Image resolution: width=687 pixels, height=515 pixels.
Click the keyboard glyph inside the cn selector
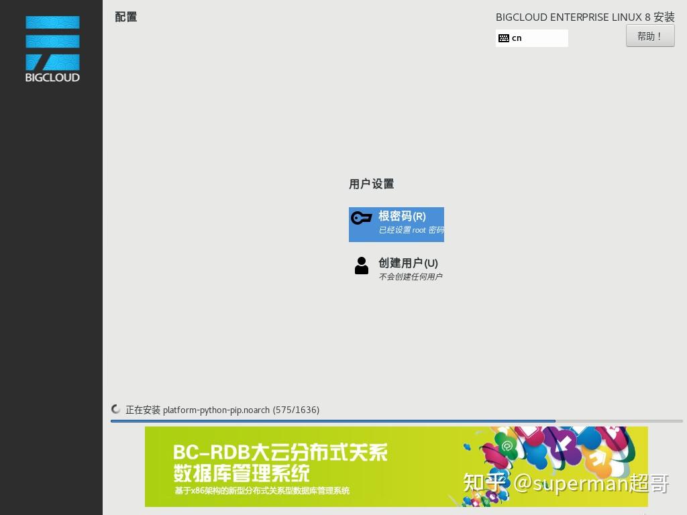[504, 38]
